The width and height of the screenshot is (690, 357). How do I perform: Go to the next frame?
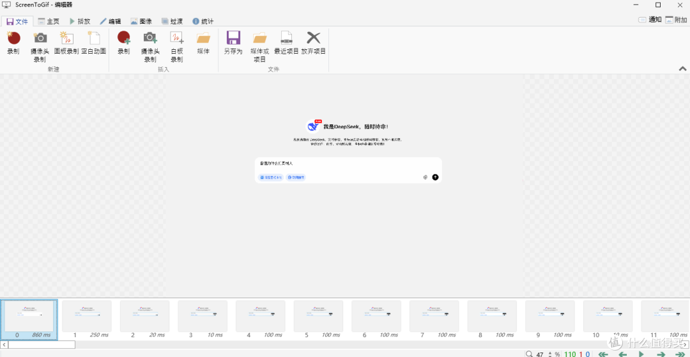(661, 354)
